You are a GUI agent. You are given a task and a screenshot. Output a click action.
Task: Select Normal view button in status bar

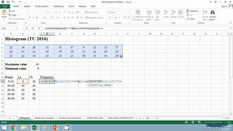tap(186, 122)
